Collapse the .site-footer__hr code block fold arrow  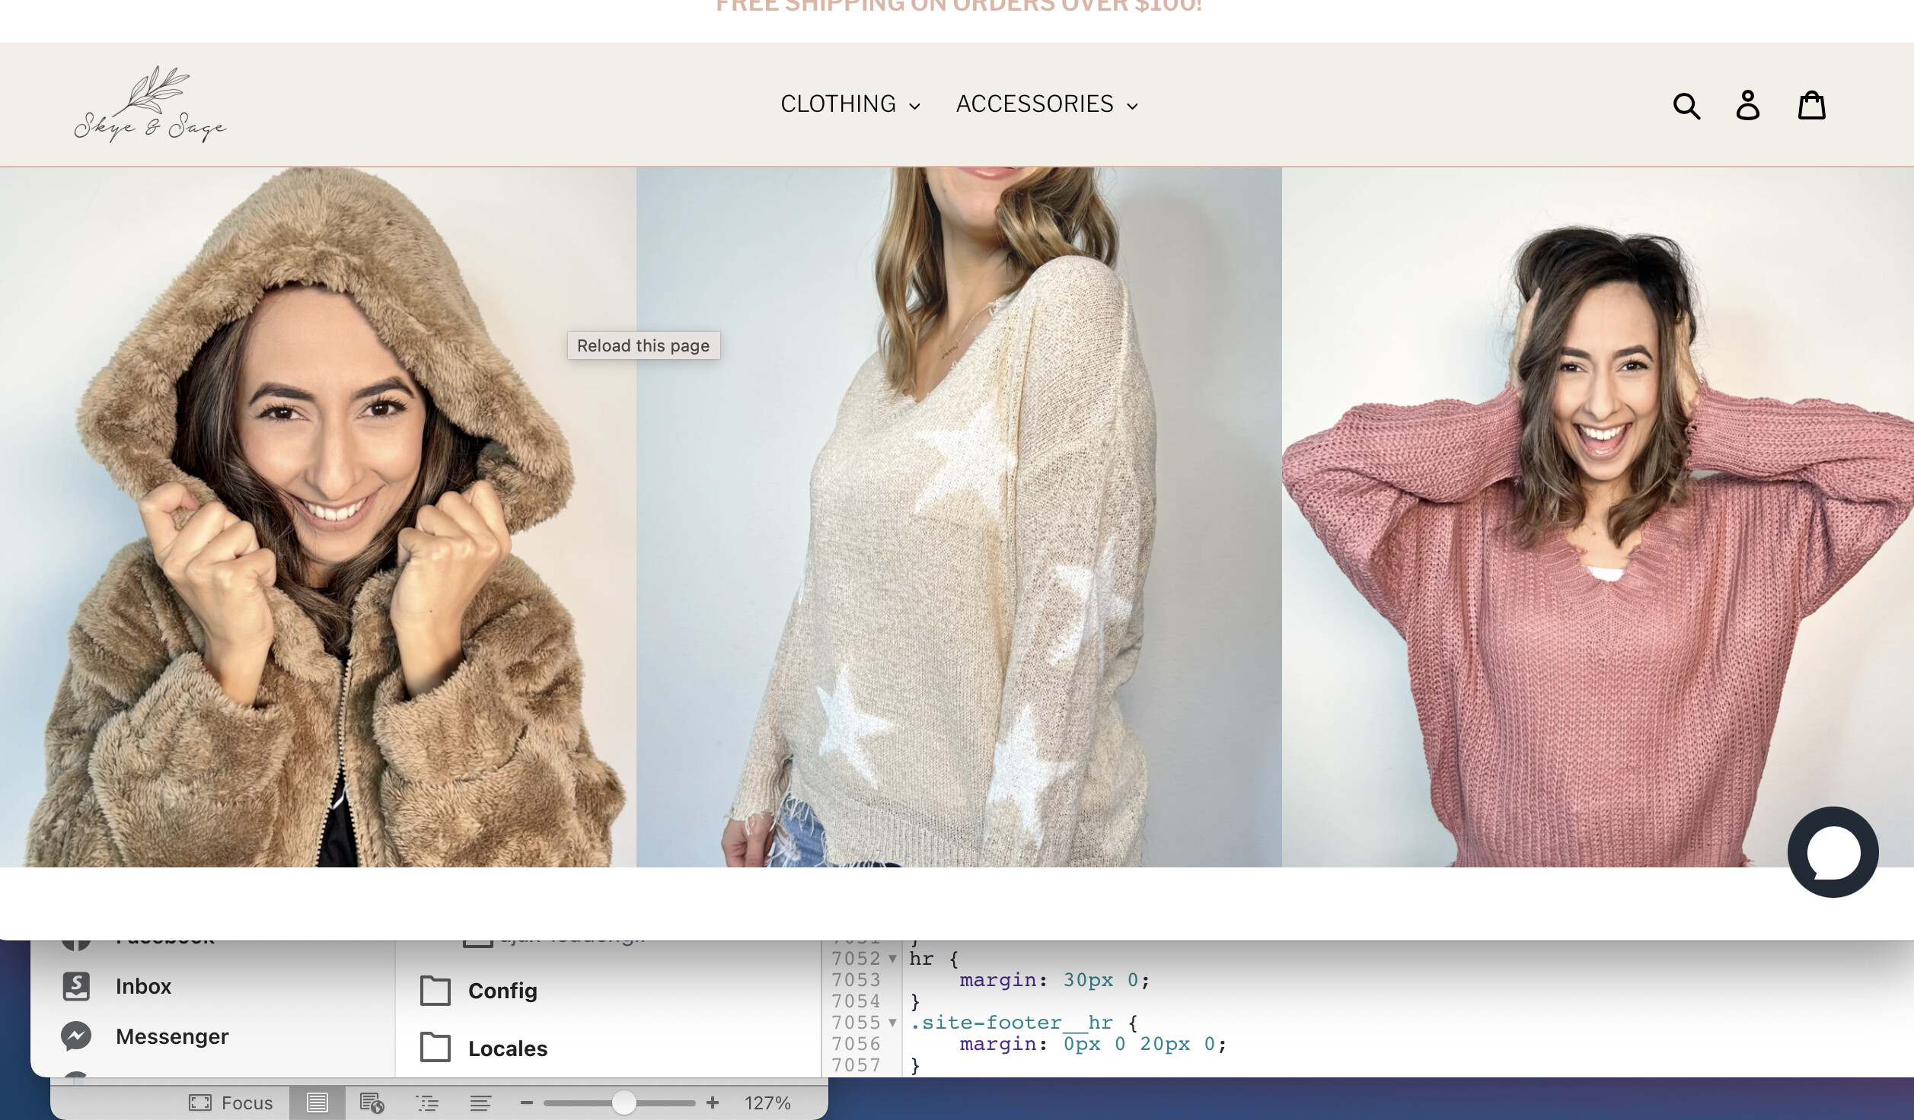pos(892,1023)
